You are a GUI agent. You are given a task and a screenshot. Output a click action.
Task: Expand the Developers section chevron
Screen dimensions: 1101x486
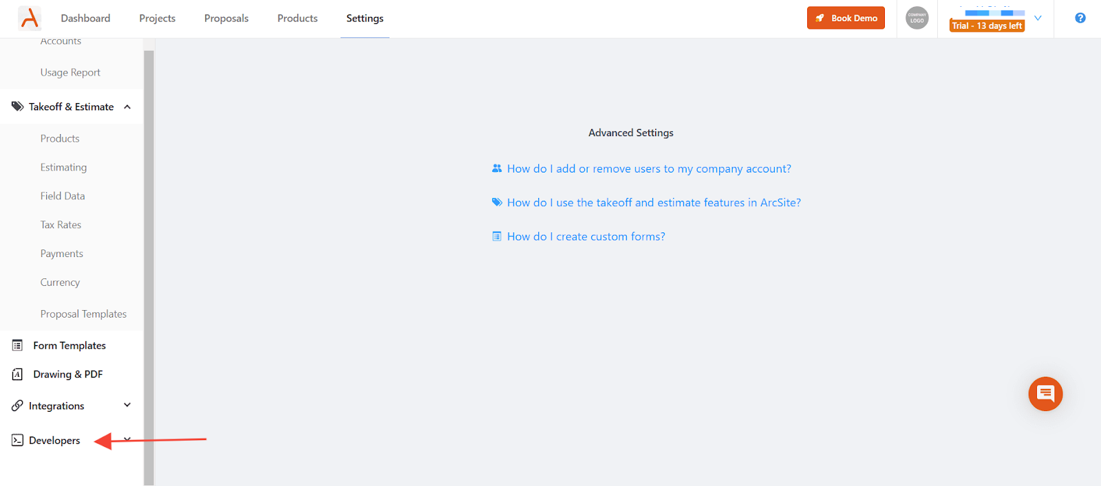pyautogui.click(x=127, y=439)
